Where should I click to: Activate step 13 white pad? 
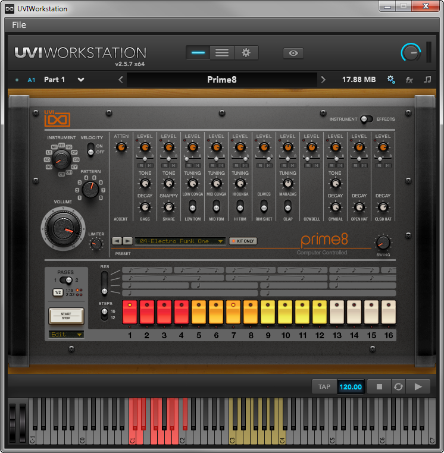click(x=337, y=312)
